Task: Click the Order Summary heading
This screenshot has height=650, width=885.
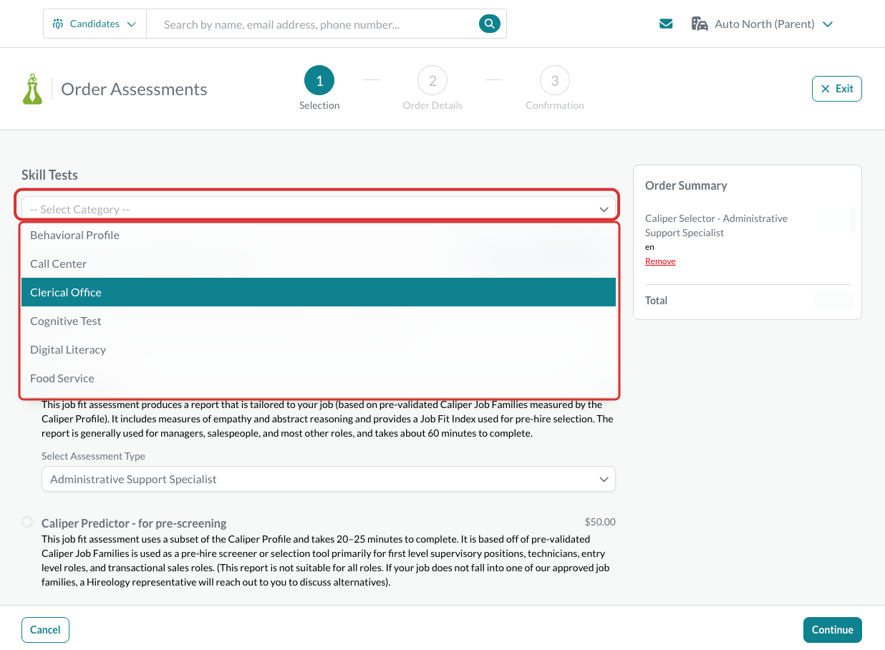Action: tap(686, 185)
